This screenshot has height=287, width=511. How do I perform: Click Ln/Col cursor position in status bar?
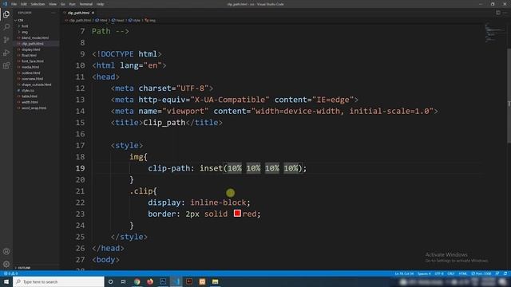point(404,273)
